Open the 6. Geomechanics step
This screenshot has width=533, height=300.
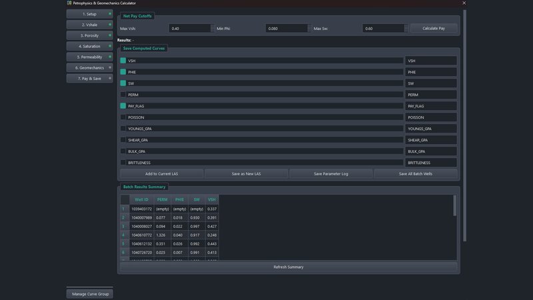89,68
